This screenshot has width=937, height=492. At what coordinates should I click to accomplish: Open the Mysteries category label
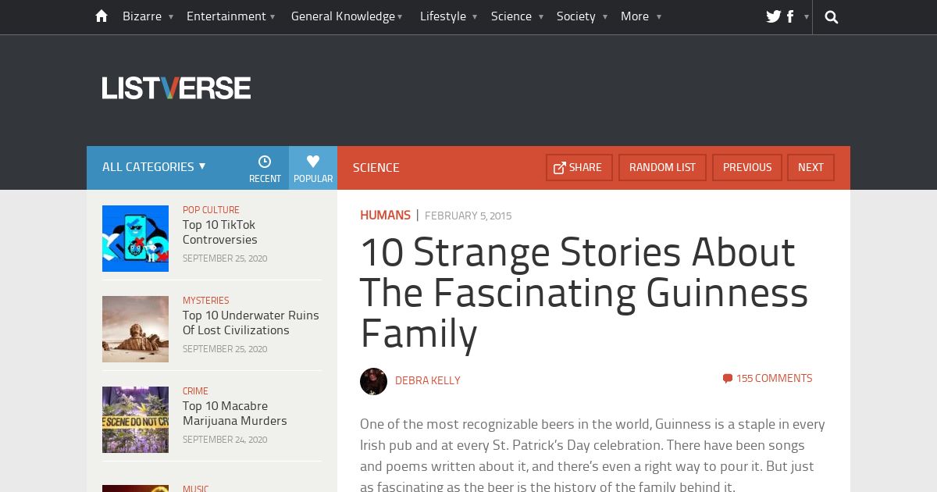pyautogui.click(x=206, y=301)
